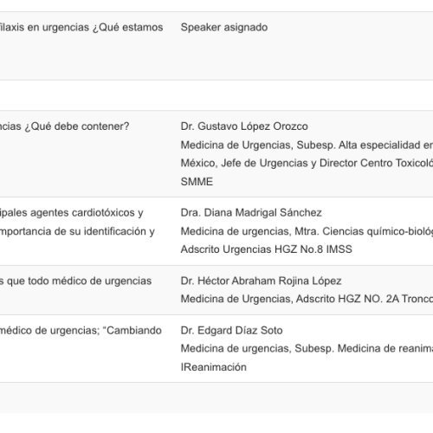Viewport: 433px width, 433px height.
Task: Click 'que todo médico de urgencias' topic
Action: tap(79, 281)
